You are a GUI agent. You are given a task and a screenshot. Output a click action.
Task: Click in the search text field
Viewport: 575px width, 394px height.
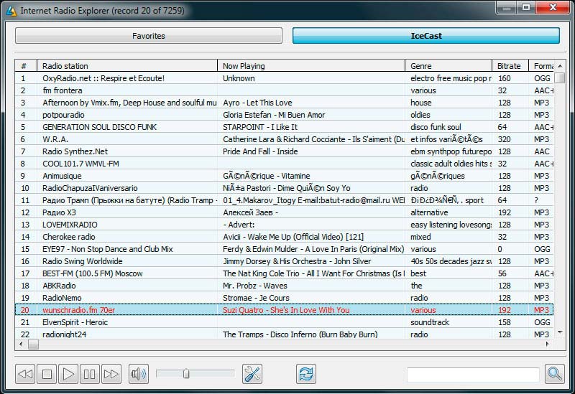coord(473,375)
